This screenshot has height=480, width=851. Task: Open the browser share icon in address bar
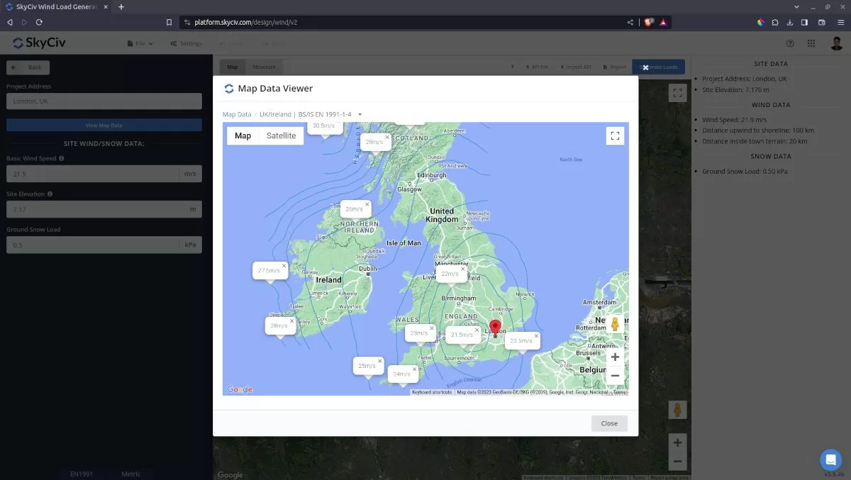click(630, 22)
